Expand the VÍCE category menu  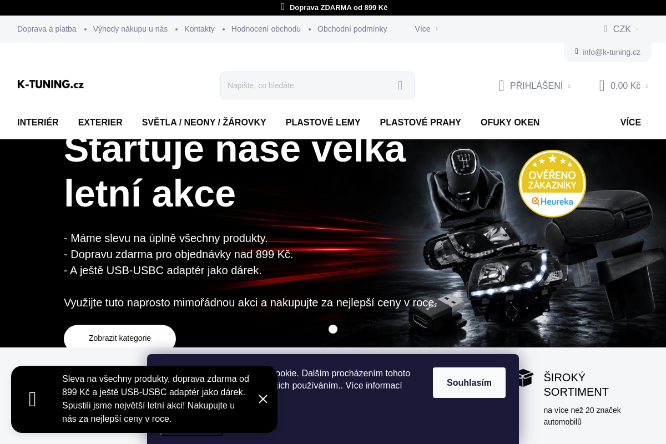[x=634, y=122]
